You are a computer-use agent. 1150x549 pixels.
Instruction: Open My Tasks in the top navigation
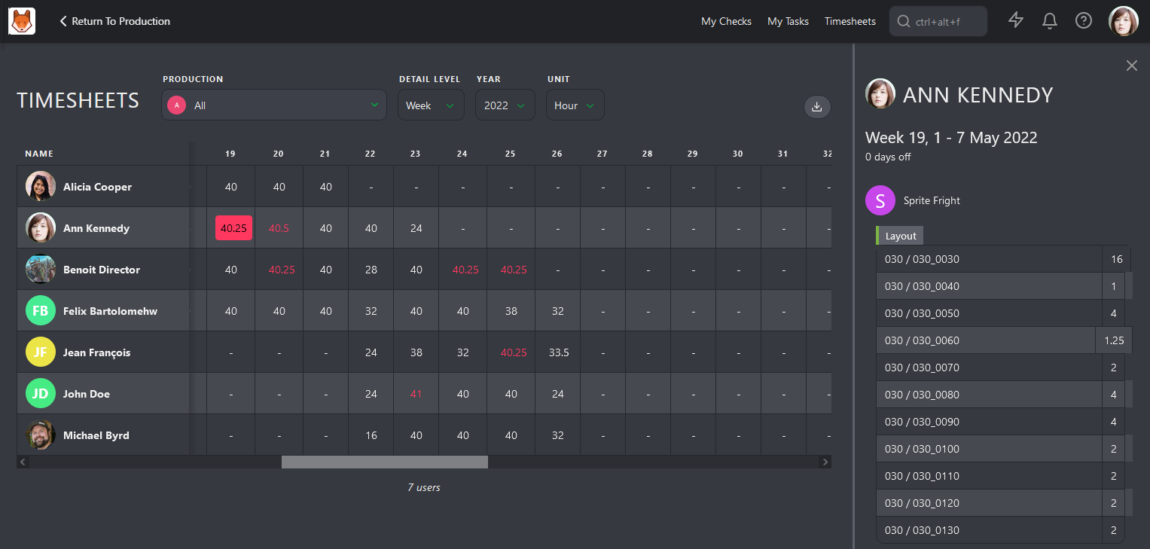click(x=788, y=21)
